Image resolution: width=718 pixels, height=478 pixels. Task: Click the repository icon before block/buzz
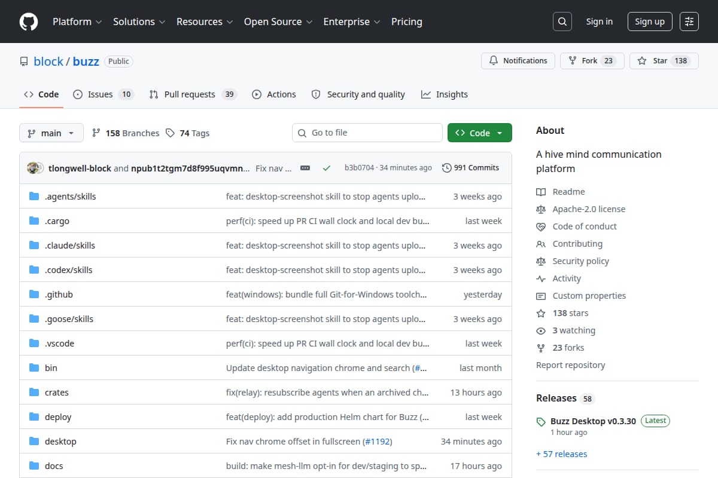tap(24, 61)
